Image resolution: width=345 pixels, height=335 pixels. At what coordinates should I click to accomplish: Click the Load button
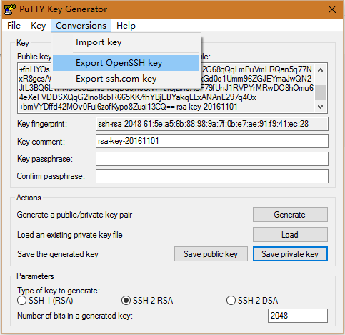pos(290,235)
